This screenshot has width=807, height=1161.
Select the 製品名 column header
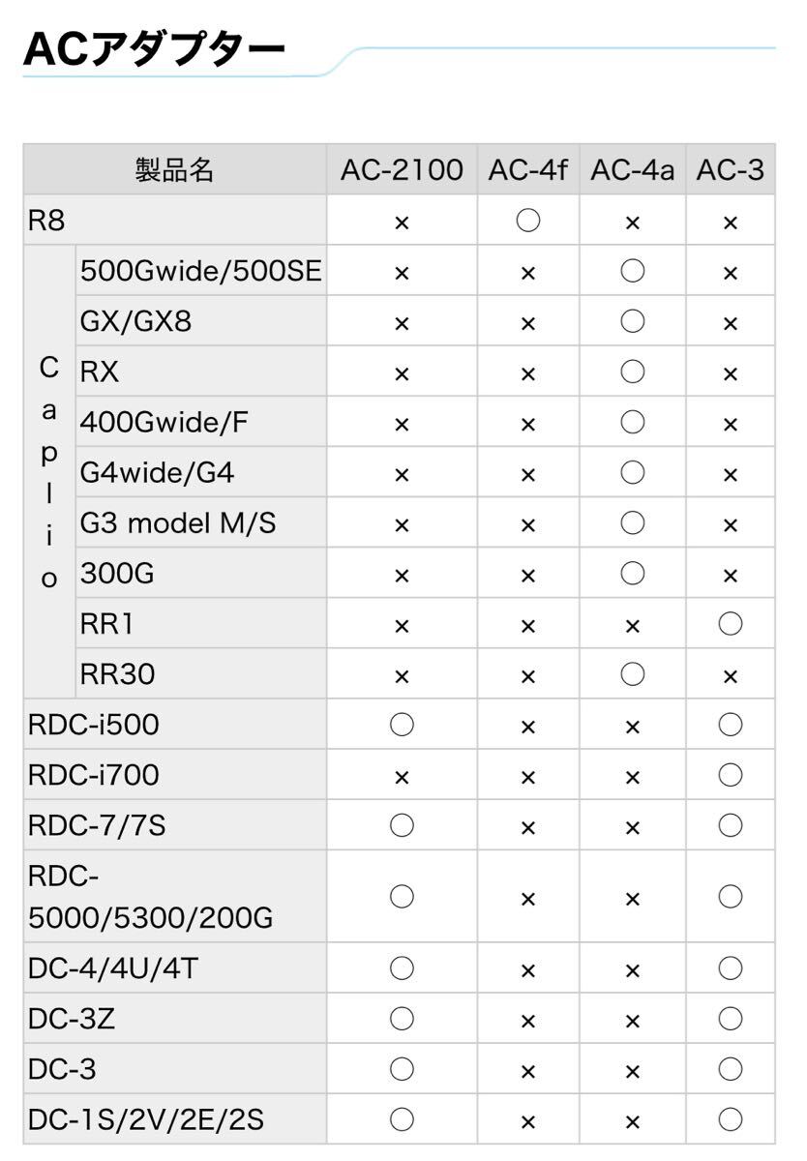(174, 170)
